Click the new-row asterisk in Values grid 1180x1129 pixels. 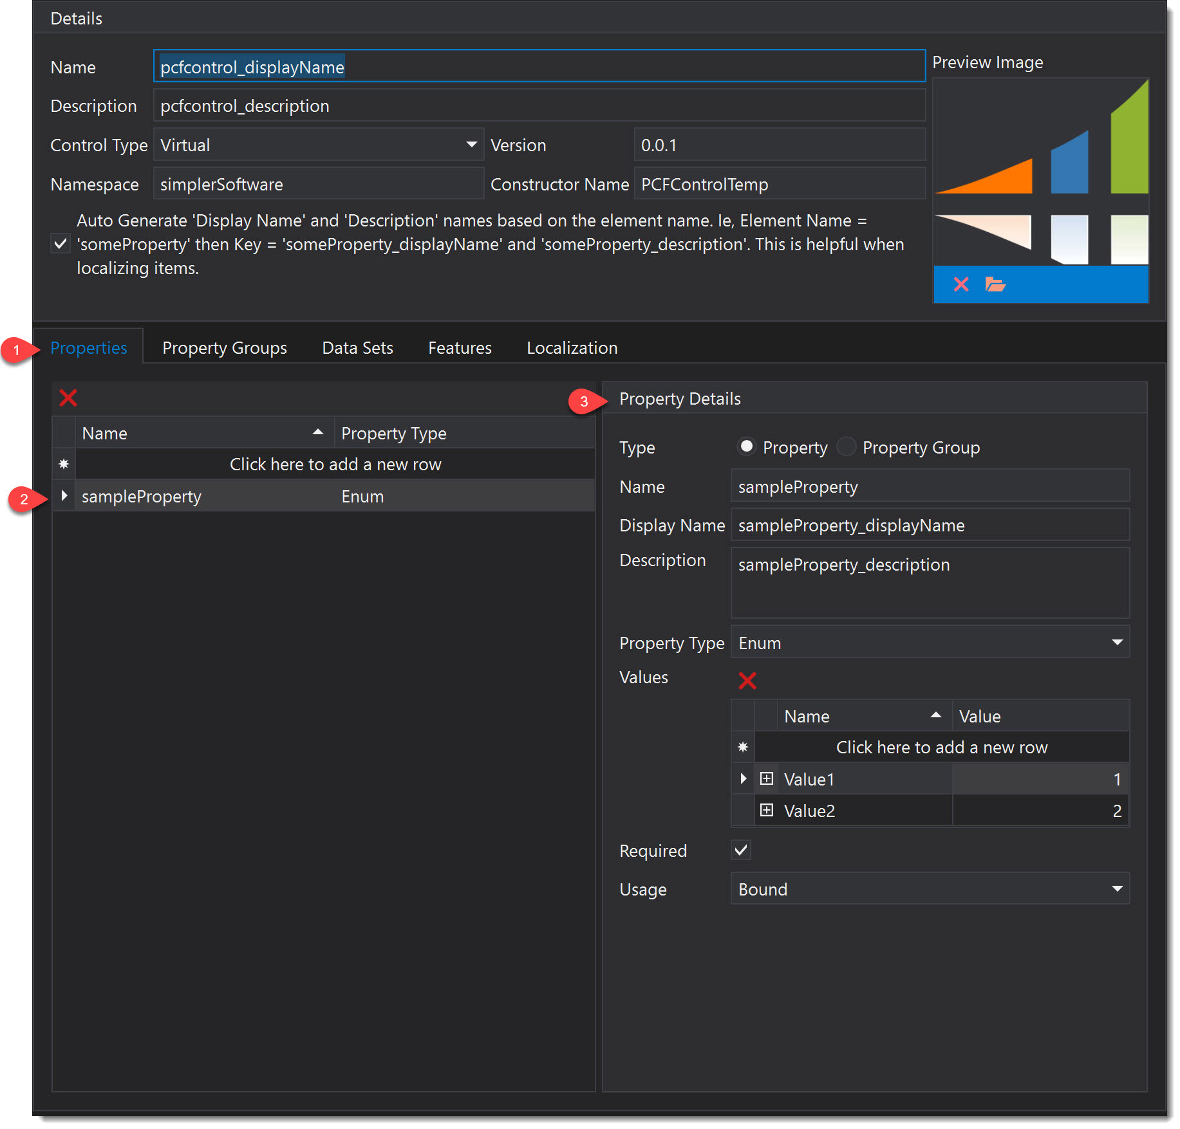(743, 746)
